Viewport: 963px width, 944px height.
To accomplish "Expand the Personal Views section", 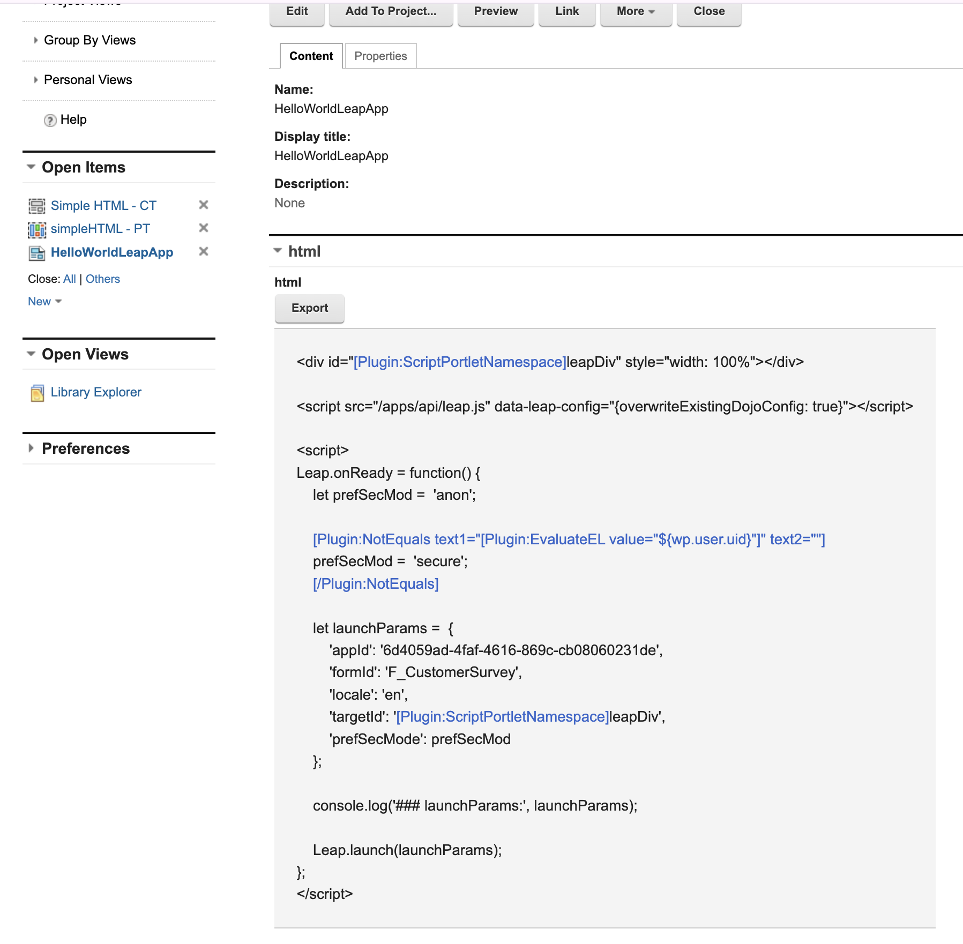I will (x=35, y=80).
